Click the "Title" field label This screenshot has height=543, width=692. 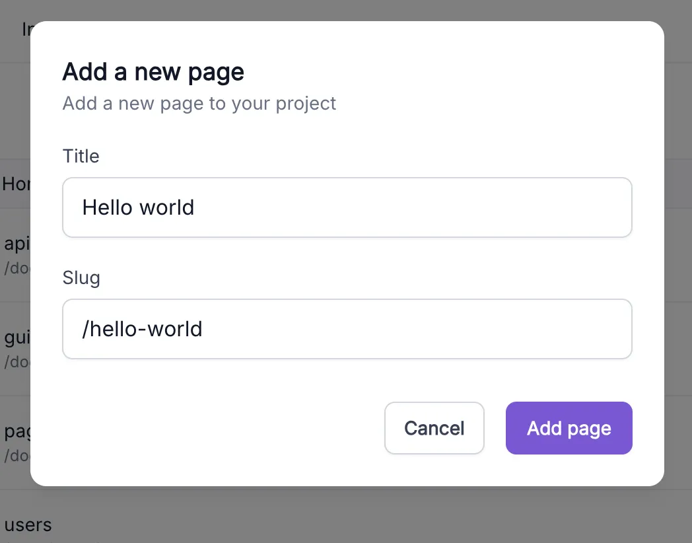click(81, 156)
